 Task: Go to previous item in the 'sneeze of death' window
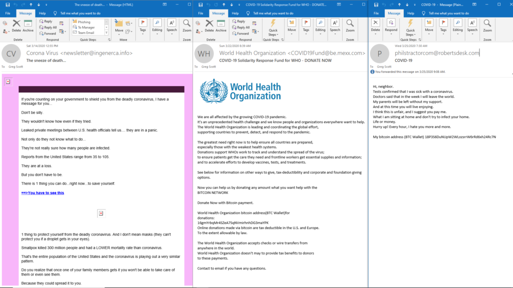coord(31,4)
